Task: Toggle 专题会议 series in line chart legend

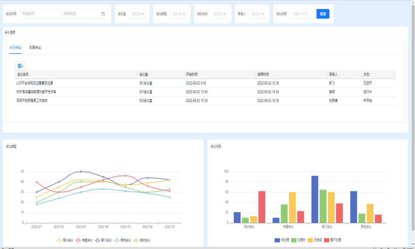Action: (84, 240)
